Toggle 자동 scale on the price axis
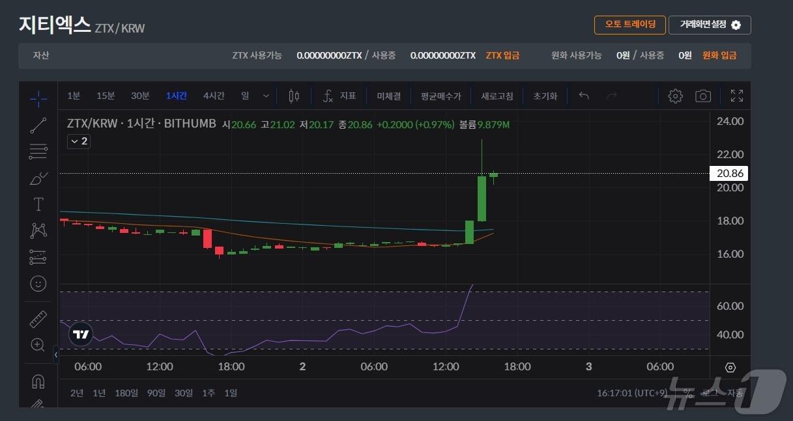 pos(735,393)
